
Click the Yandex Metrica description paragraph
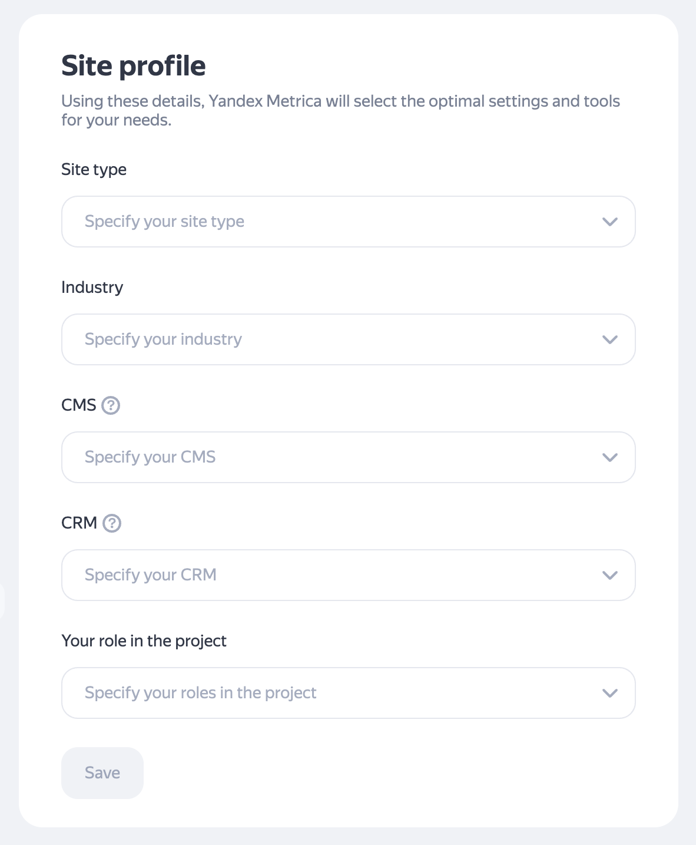(x=340, y=110)
